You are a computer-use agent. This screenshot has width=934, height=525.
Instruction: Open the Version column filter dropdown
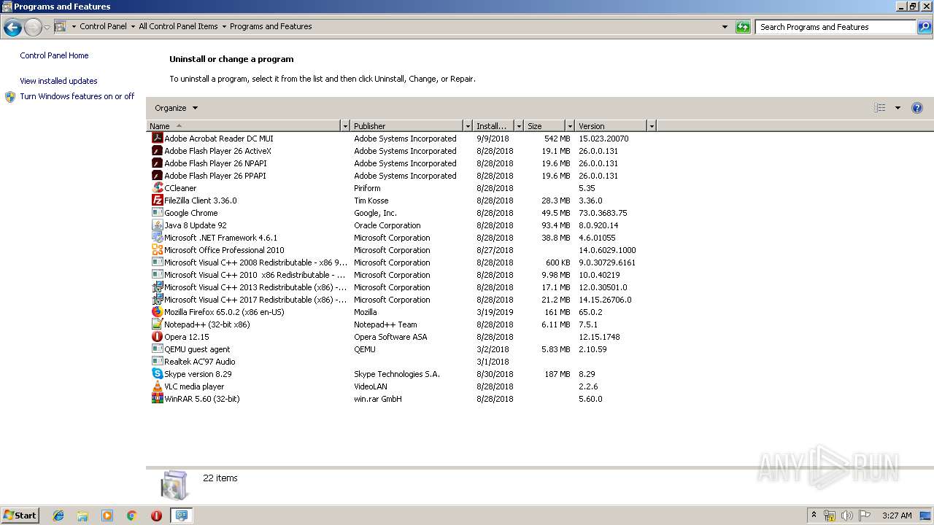click(x=652, y=126)
